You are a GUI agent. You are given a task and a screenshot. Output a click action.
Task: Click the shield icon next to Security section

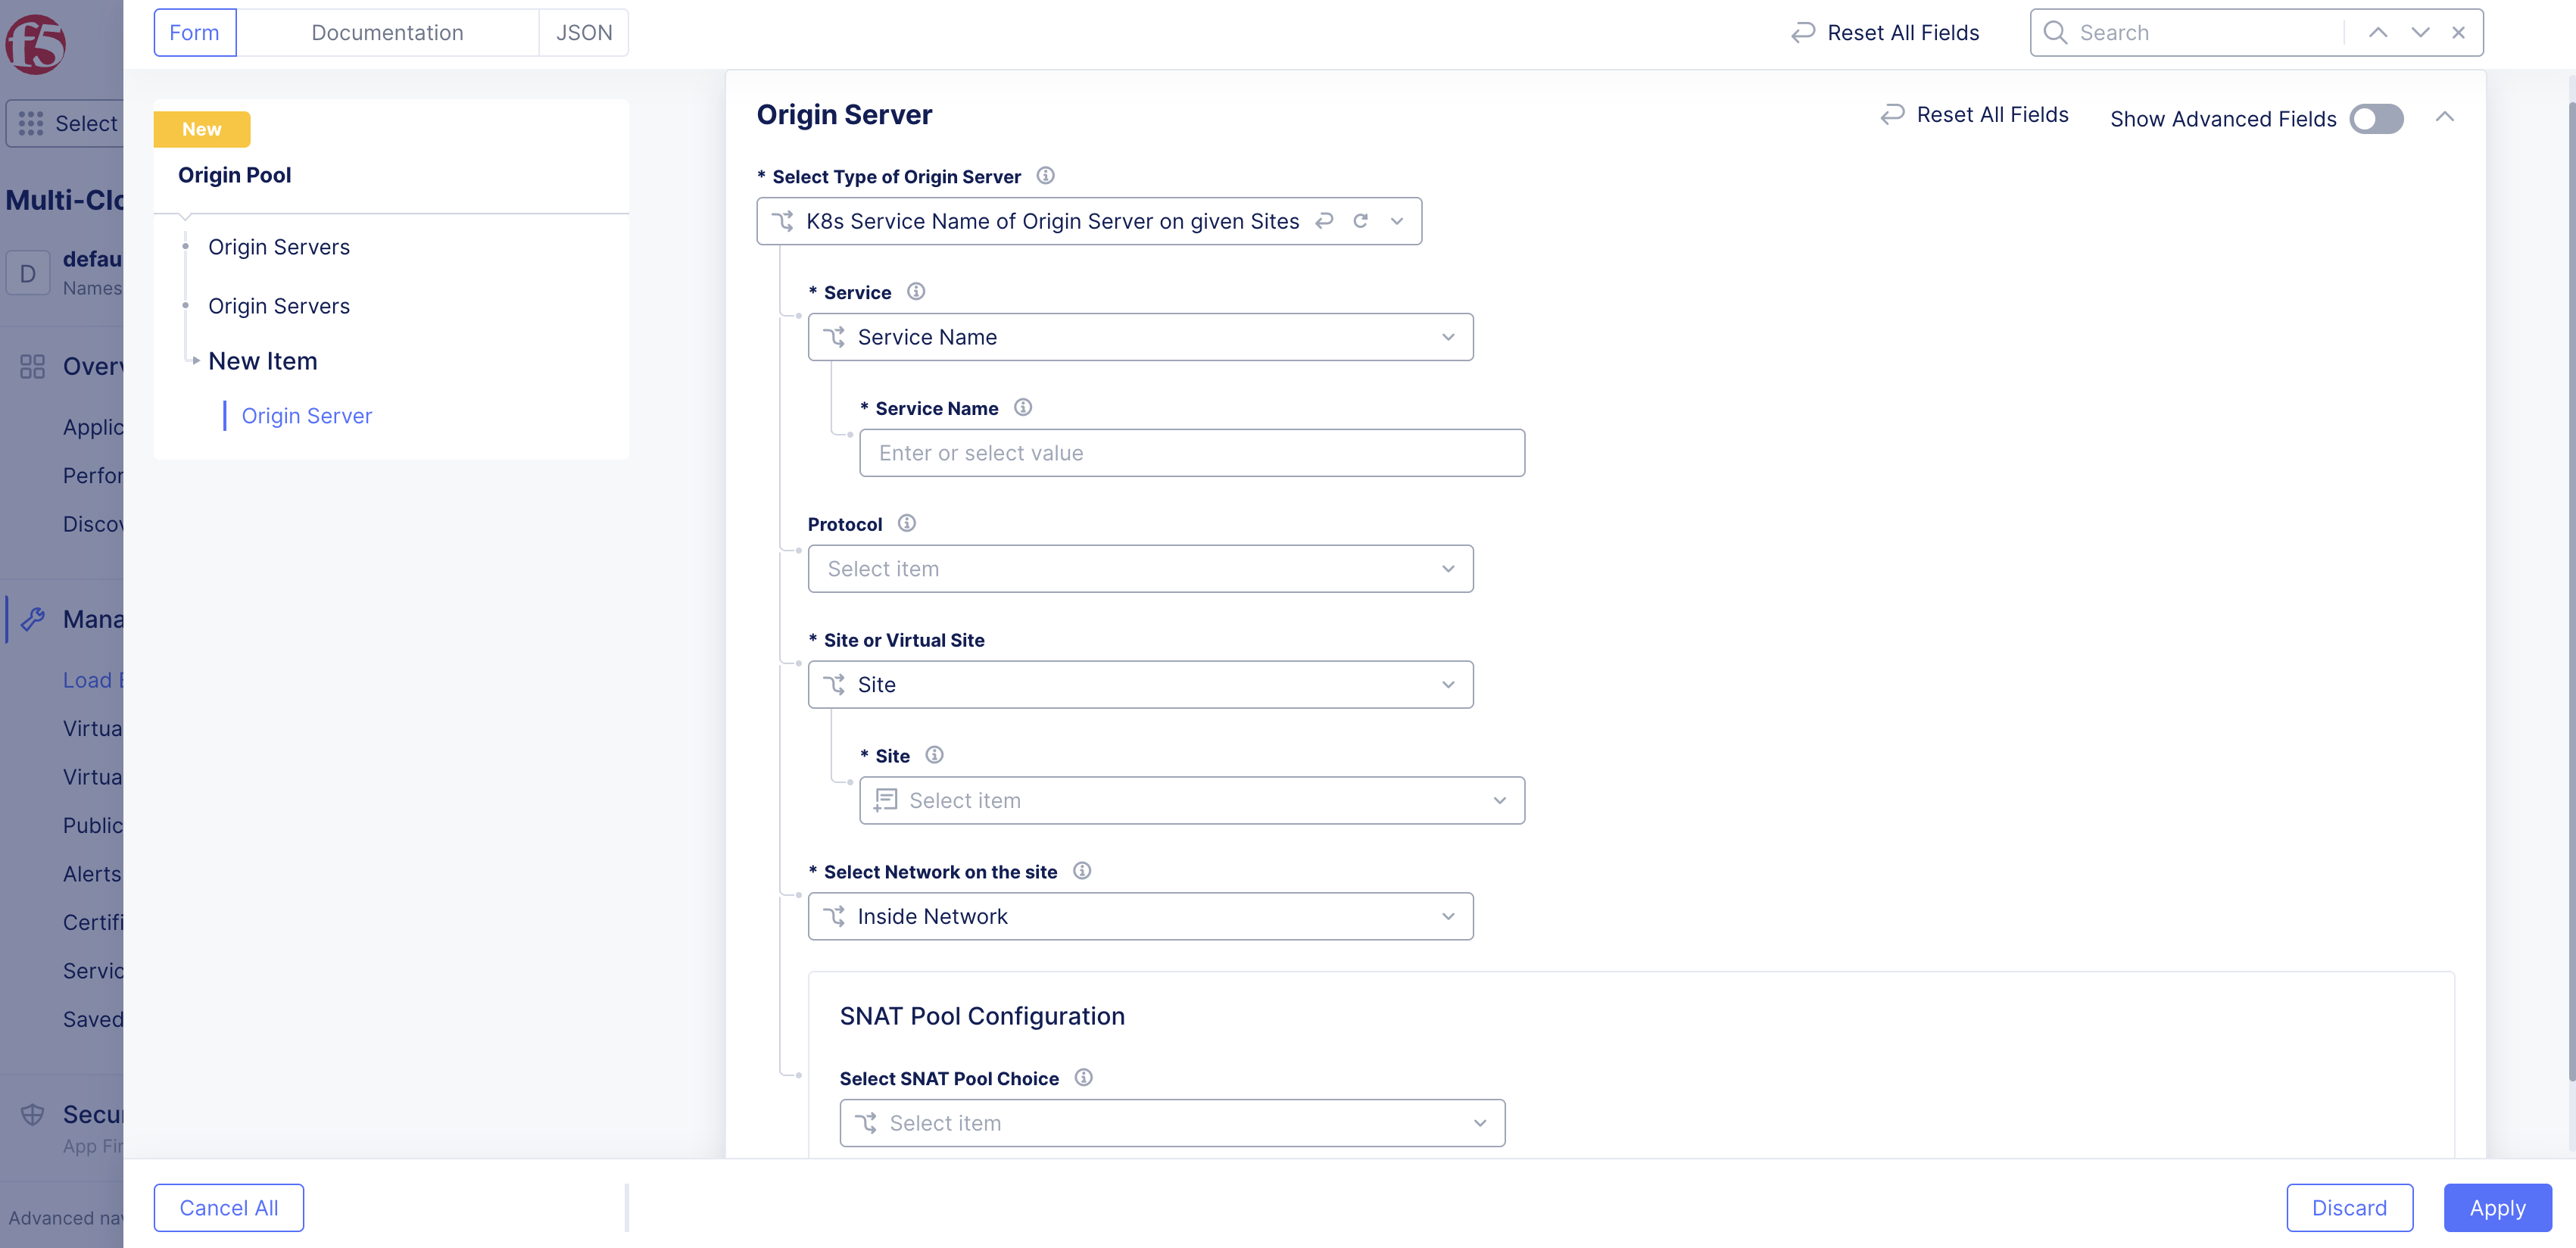[33, 1114]
